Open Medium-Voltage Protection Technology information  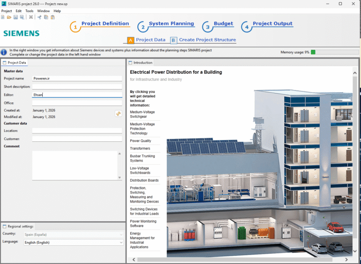point(142,129)
